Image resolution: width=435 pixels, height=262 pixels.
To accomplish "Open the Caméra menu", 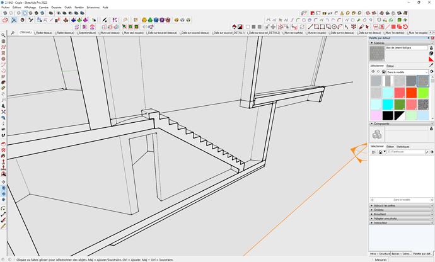I will (x=43, y=8).
